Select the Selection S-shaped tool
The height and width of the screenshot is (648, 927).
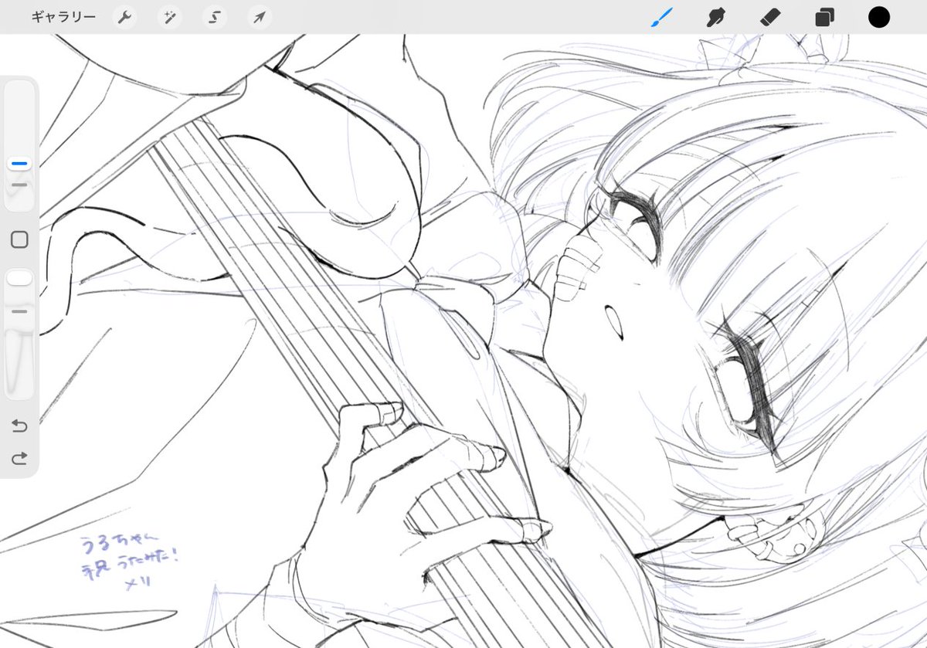point(215,17)
